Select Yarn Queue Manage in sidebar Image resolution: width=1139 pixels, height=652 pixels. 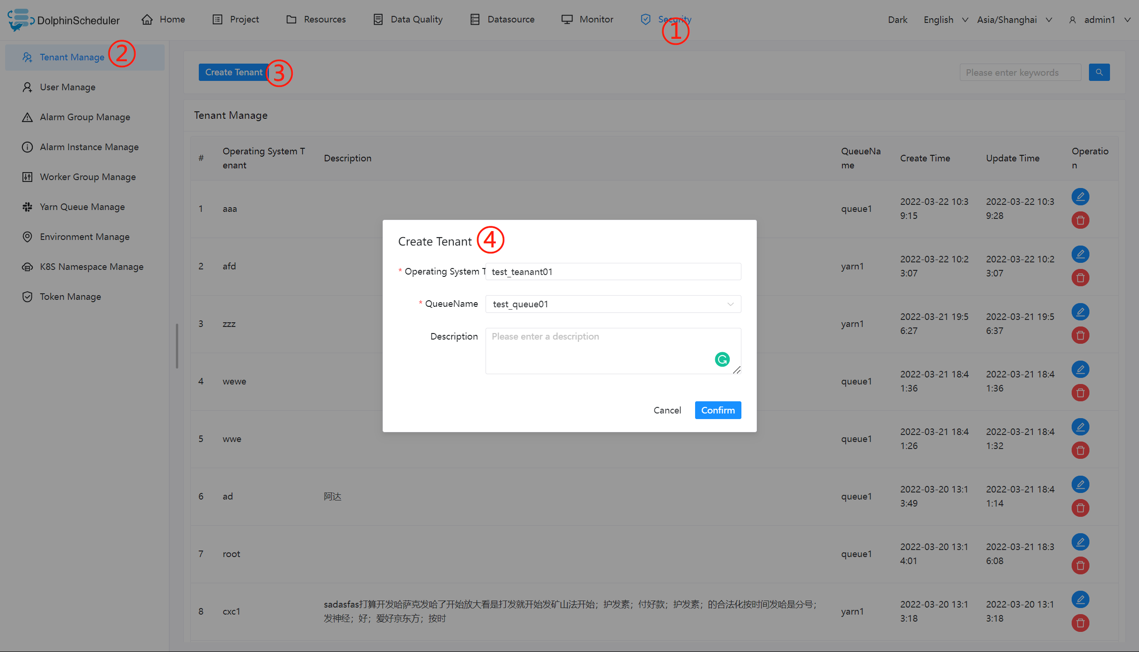point(82,207)
